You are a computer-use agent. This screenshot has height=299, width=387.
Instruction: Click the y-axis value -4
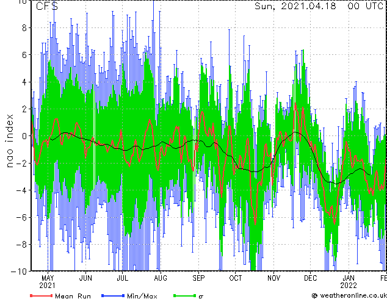click(21, 190)
